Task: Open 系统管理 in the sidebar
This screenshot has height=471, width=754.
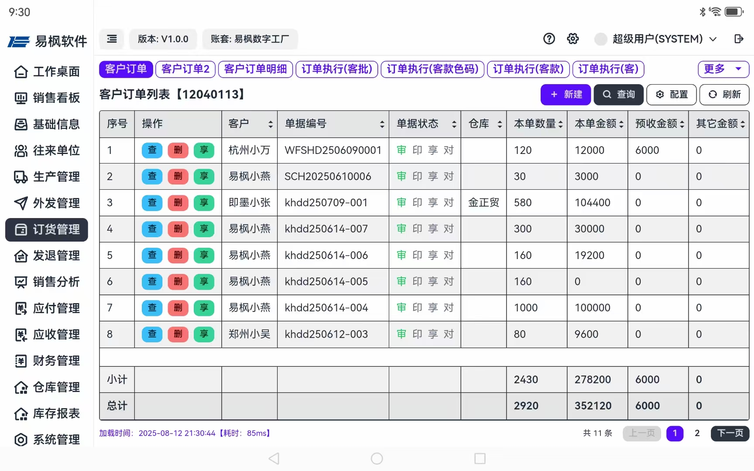Action: [x=47, y=440]
